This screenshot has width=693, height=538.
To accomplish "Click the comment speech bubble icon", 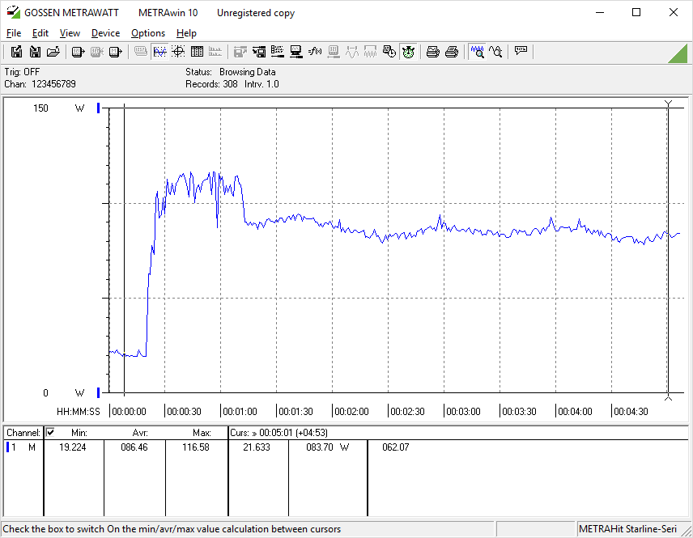I will (x=521, y=51).
